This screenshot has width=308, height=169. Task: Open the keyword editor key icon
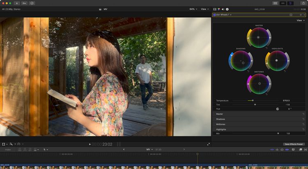click(x=24, y=3)
